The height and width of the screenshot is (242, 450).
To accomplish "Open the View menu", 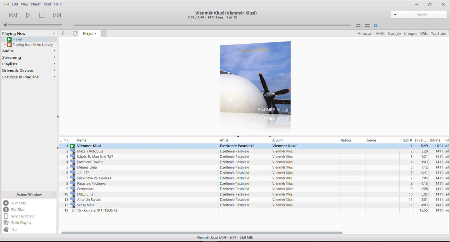I will tap(24, 4).
